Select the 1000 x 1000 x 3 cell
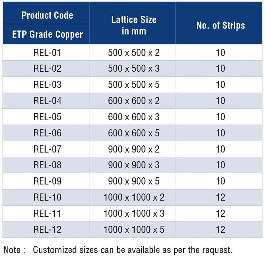The height and width of the screenshot is (257, 265). [x=134, y=214]
